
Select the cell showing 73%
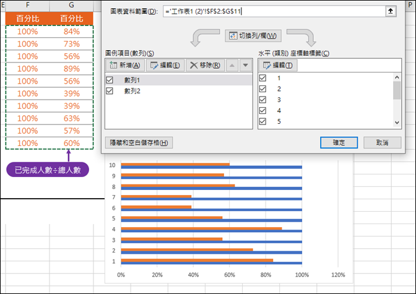pos(71,44)
